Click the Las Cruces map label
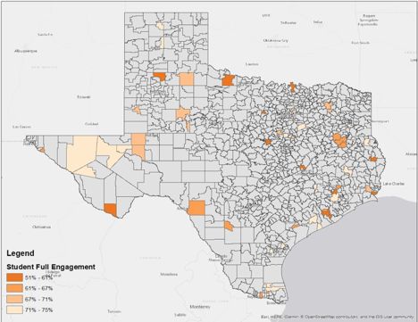The width and height of the screenshot is (418, 322). click(21, 127)
